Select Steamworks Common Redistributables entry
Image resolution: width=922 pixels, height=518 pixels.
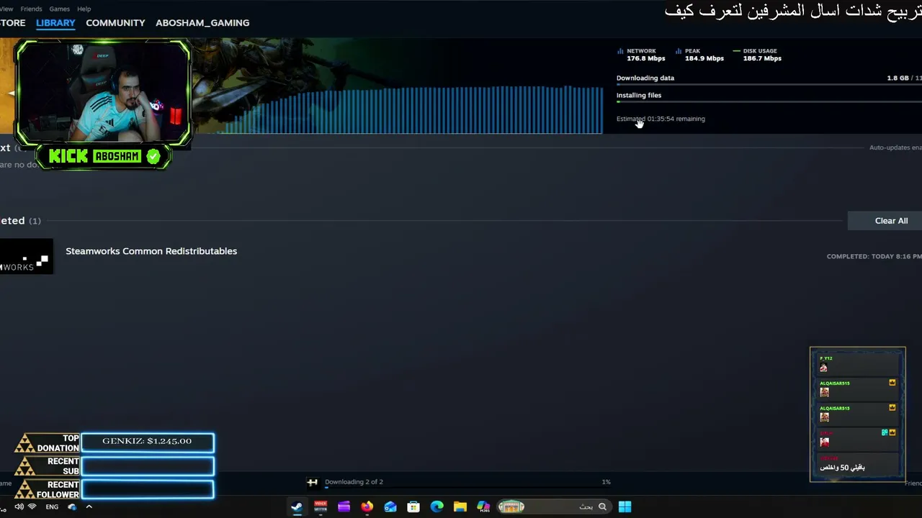(151, 251)
